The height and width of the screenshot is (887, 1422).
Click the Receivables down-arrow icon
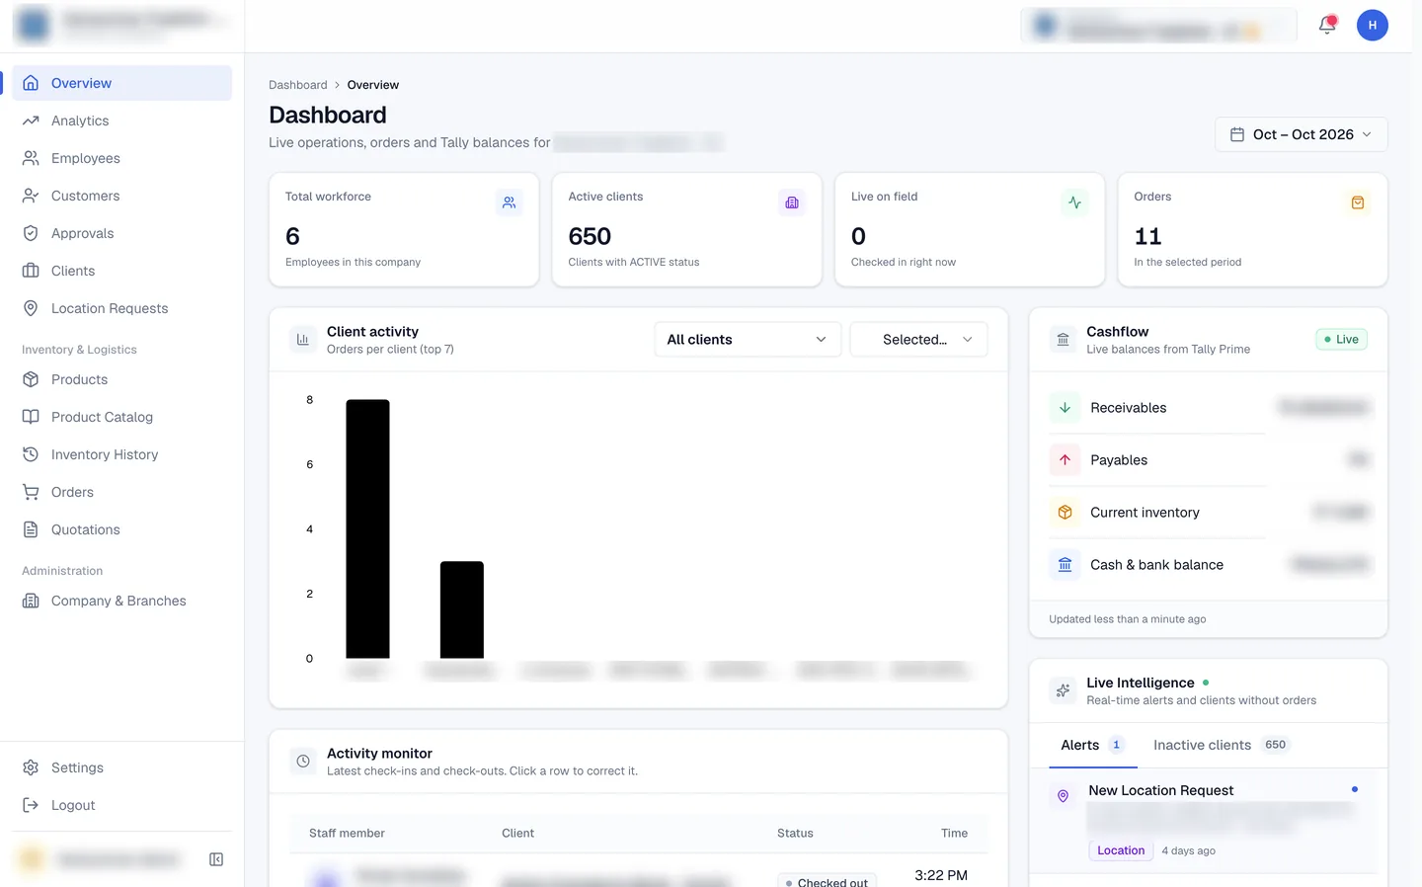(x=1065, y=408)
